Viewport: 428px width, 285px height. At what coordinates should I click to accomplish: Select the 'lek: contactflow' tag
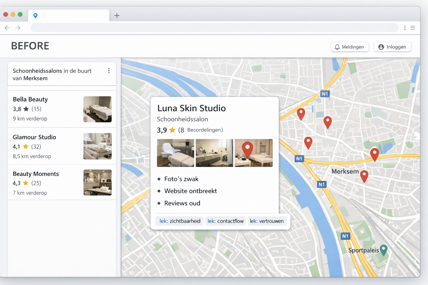tap(225, 221)
